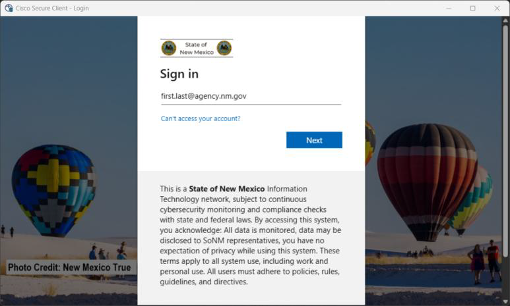Click the scrollbar up arrow
The width and height of the screenshot is (510, 306).
[x=505, y=20]
